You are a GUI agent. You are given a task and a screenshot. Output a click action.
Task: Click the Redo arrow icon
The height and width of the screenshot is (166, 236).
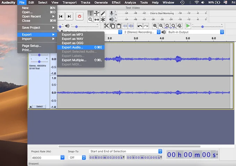(146, 26)
